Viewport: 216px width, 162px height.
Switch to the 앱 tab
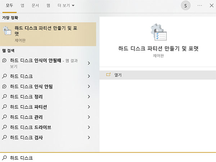coord(22,5)
